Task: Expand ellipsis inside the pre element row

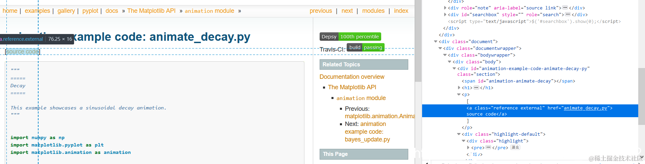Action: 488,147
